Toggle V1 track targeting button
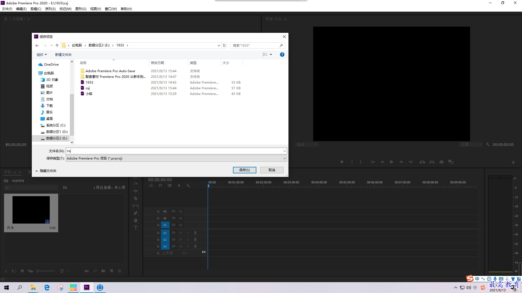Image resolution: width=522 pixels, height=293 pixels. [x=165, y=225]
